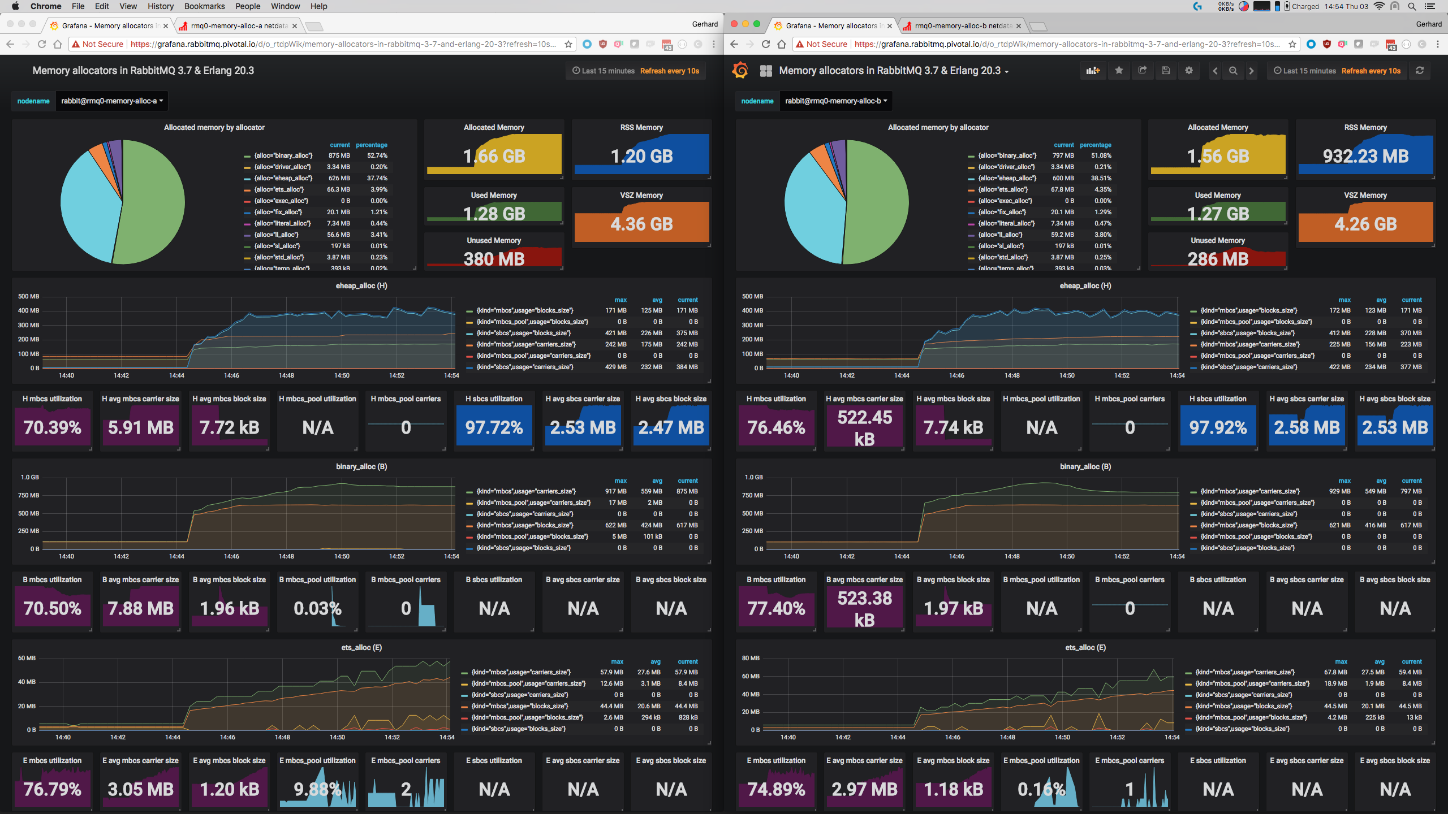Viewport: 1448px width, 814px height.
Task: Click the time range zoom out magnifier
Action: [x=1233, y=71]
